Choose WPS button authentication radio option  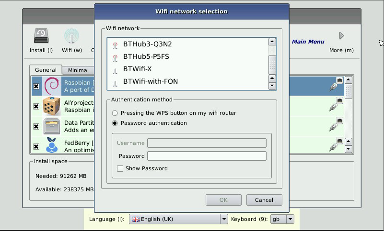115,113
